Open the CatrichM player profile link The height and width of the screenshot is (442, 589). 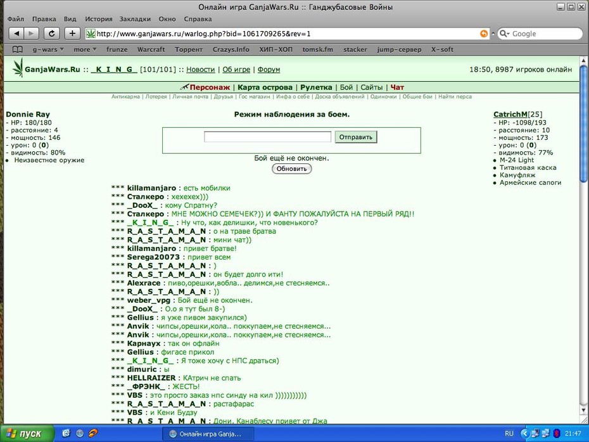510,114
